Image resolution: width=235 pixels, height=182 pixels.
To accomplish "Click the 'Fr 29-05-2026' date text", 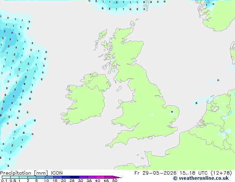I will (155, 173).
